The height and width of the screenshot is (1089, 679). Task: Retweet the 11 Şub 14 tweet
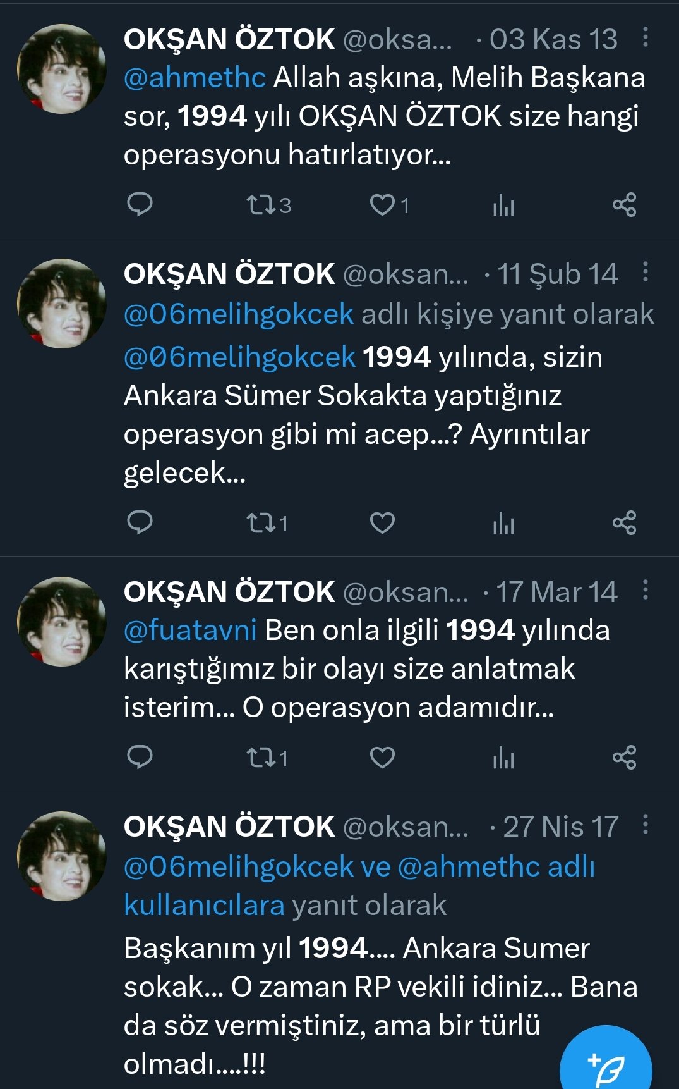(268, 523)
